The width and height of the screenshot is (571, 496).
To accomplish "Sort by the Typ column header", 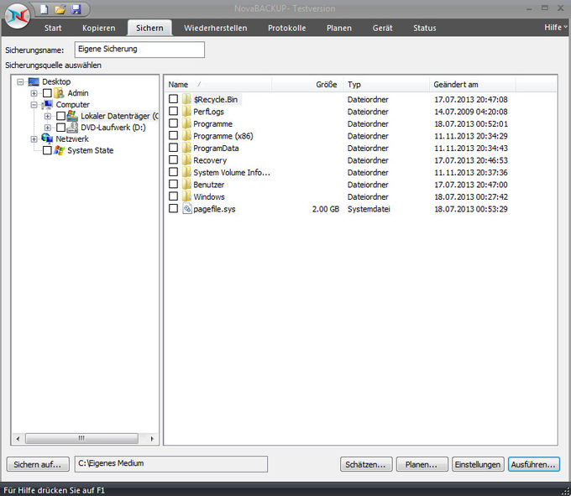I will click(387, 85).
